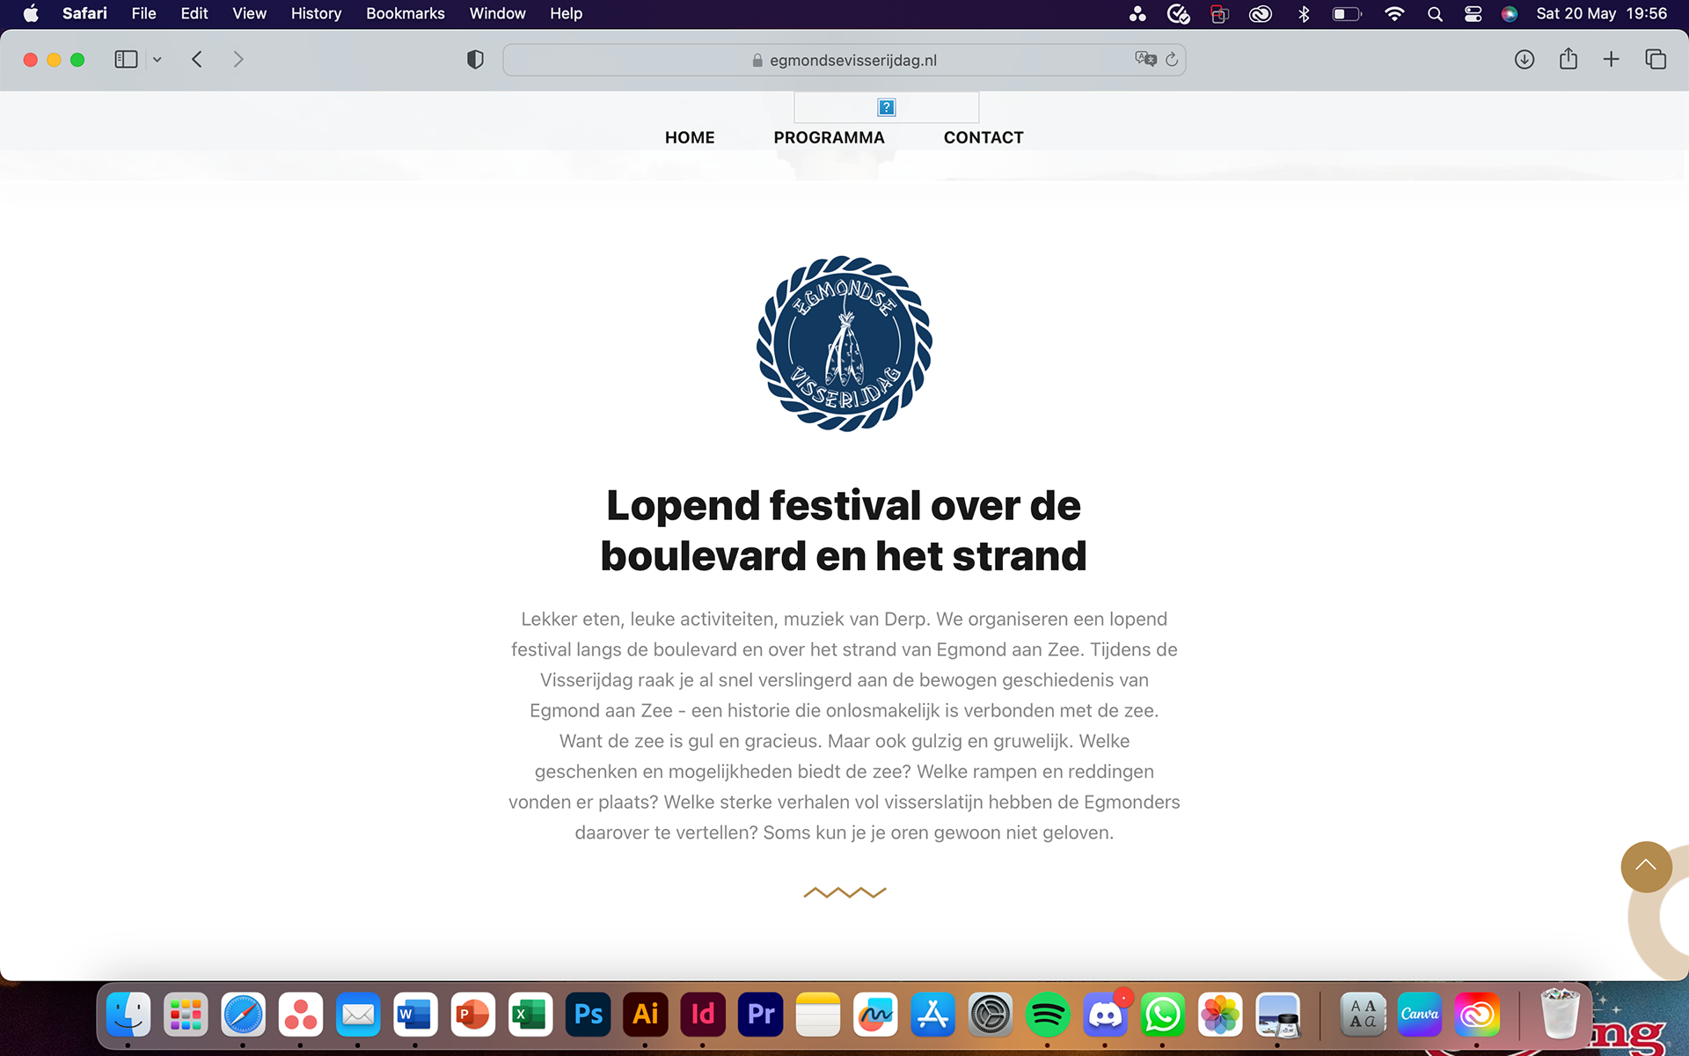
Task: Expand the sidebar tab group dropdown chevron
Action: (x=157, y=60)
